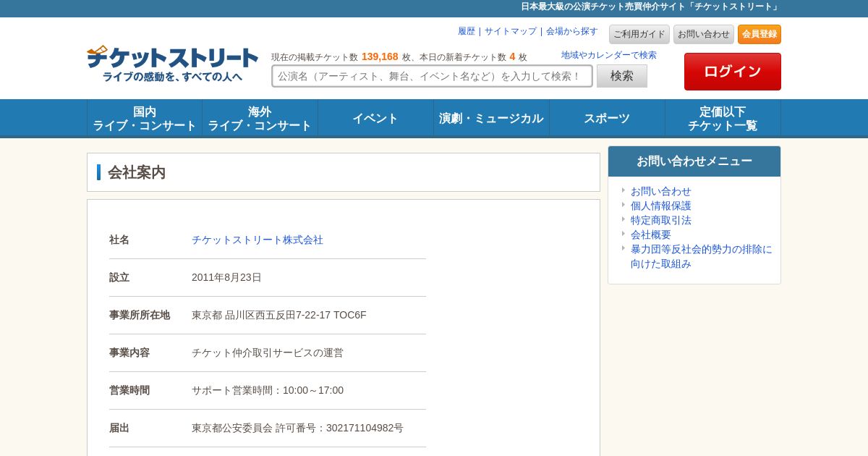Open sidebar 特定商取引法 link
This screenshot has width=868, height=456.
(661, 220)
